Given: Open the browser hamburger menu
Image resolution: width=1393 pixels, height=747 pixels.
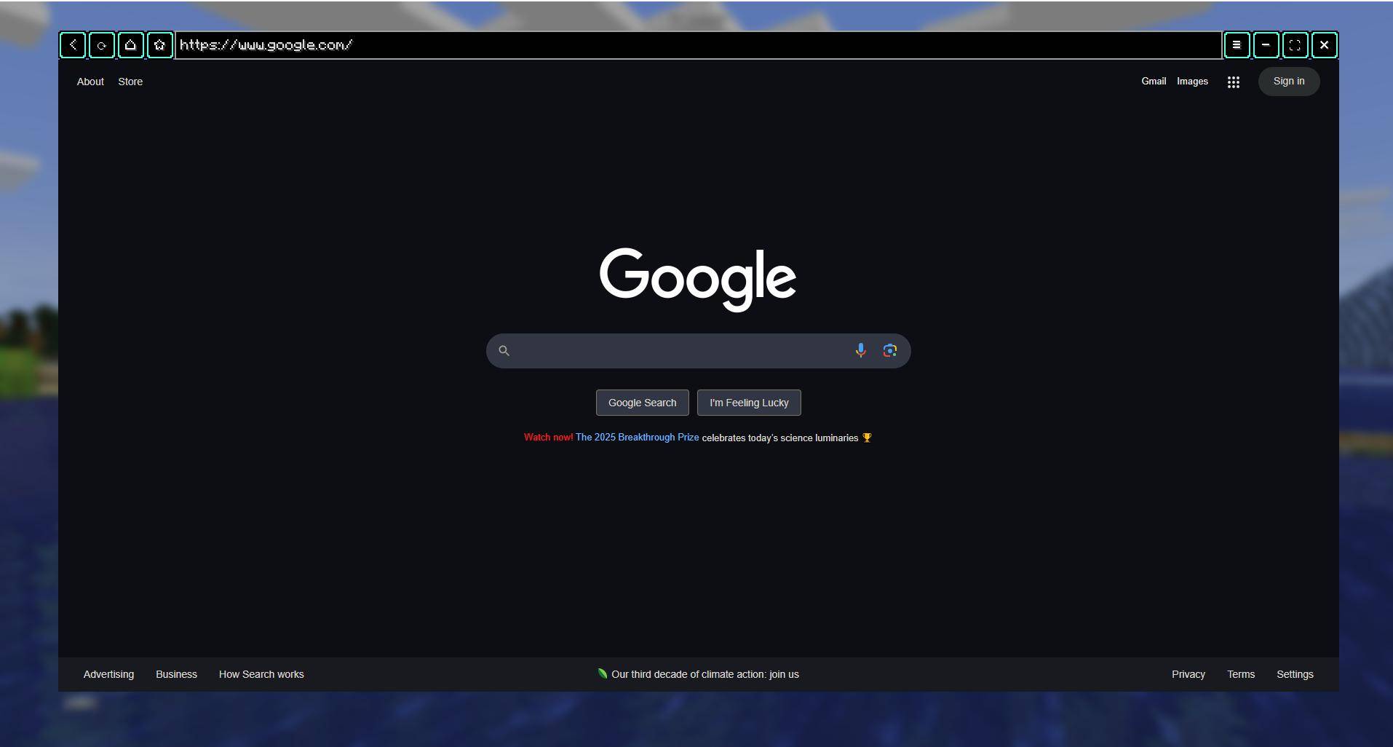Looking at the screenshot, I should [1237, 45].
